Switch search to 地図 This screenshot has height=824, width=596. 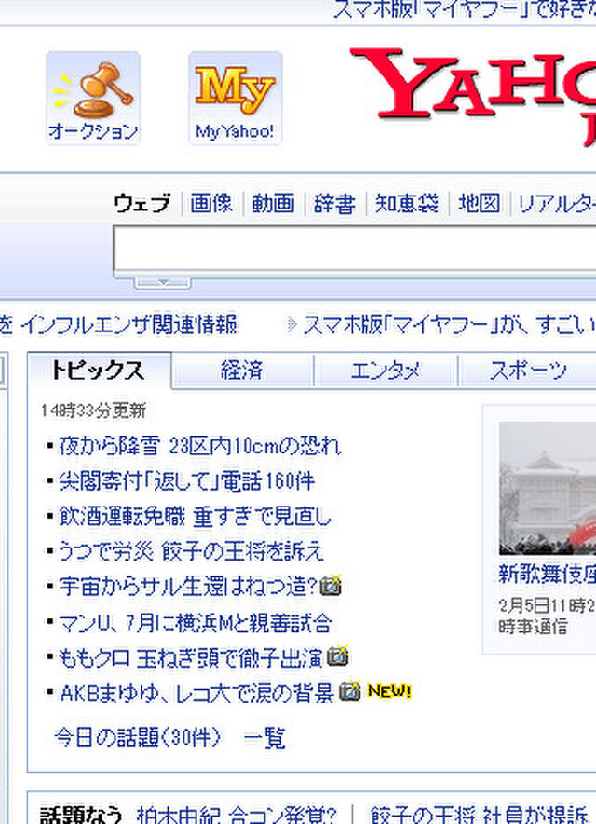[x=480, y=203]
